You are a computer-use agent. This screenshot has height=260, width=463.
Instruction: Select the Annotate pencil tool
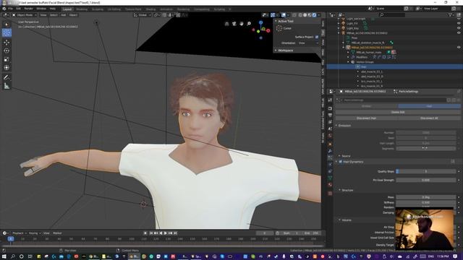pyautogui.click(x=7, y=77)
